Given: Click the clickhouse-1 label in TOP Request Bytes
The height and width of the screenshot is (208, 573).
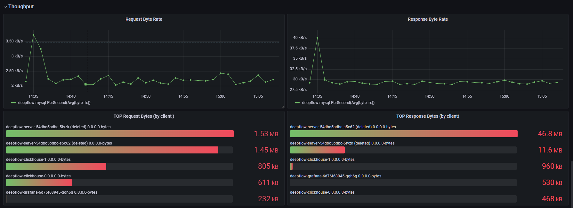Looking at the screenshot, I should point(38,160).
